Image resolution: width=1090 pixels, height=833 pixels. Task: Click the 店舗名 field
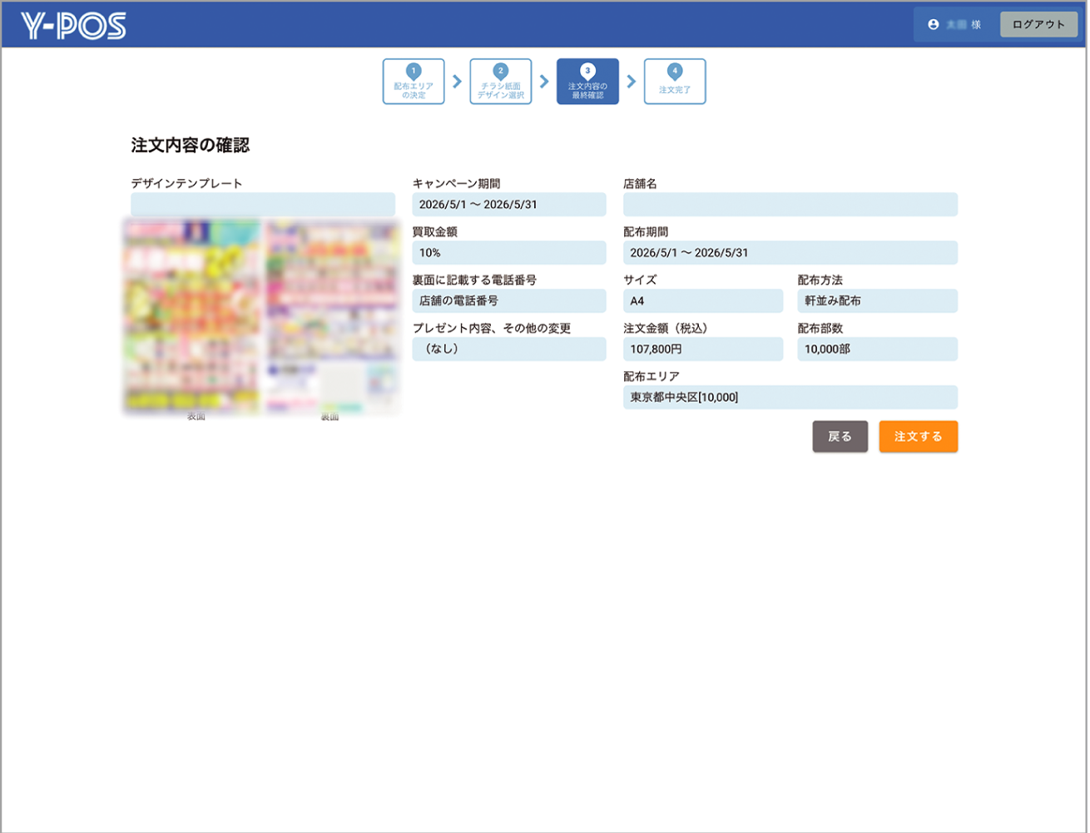coord(790,205)
